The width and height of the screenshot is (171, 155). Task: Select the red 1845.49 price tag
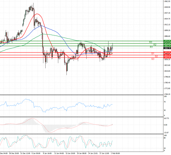coord(167,55)
